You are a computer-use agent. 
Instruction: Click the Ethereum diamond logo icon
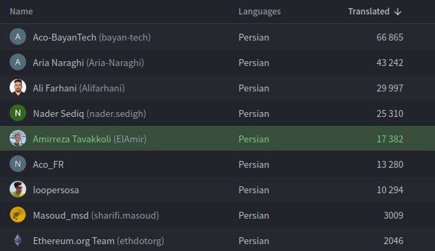click(x=18, y=240)
